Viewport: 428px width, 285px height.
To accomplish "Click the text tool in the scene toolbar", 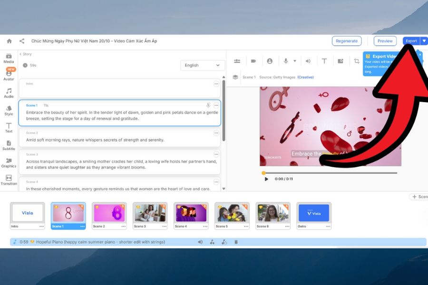I will pos(324,61).
